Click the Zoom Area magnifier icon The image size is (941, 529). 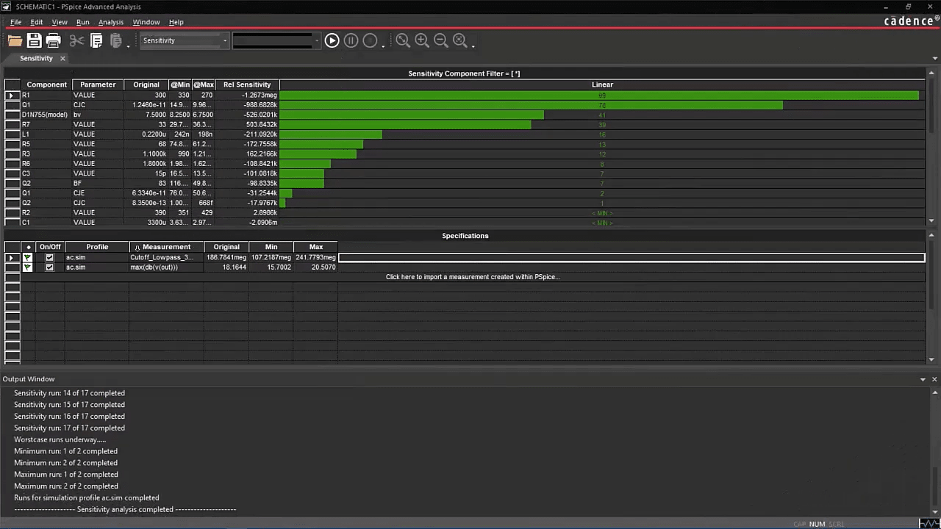pos(403,40)
